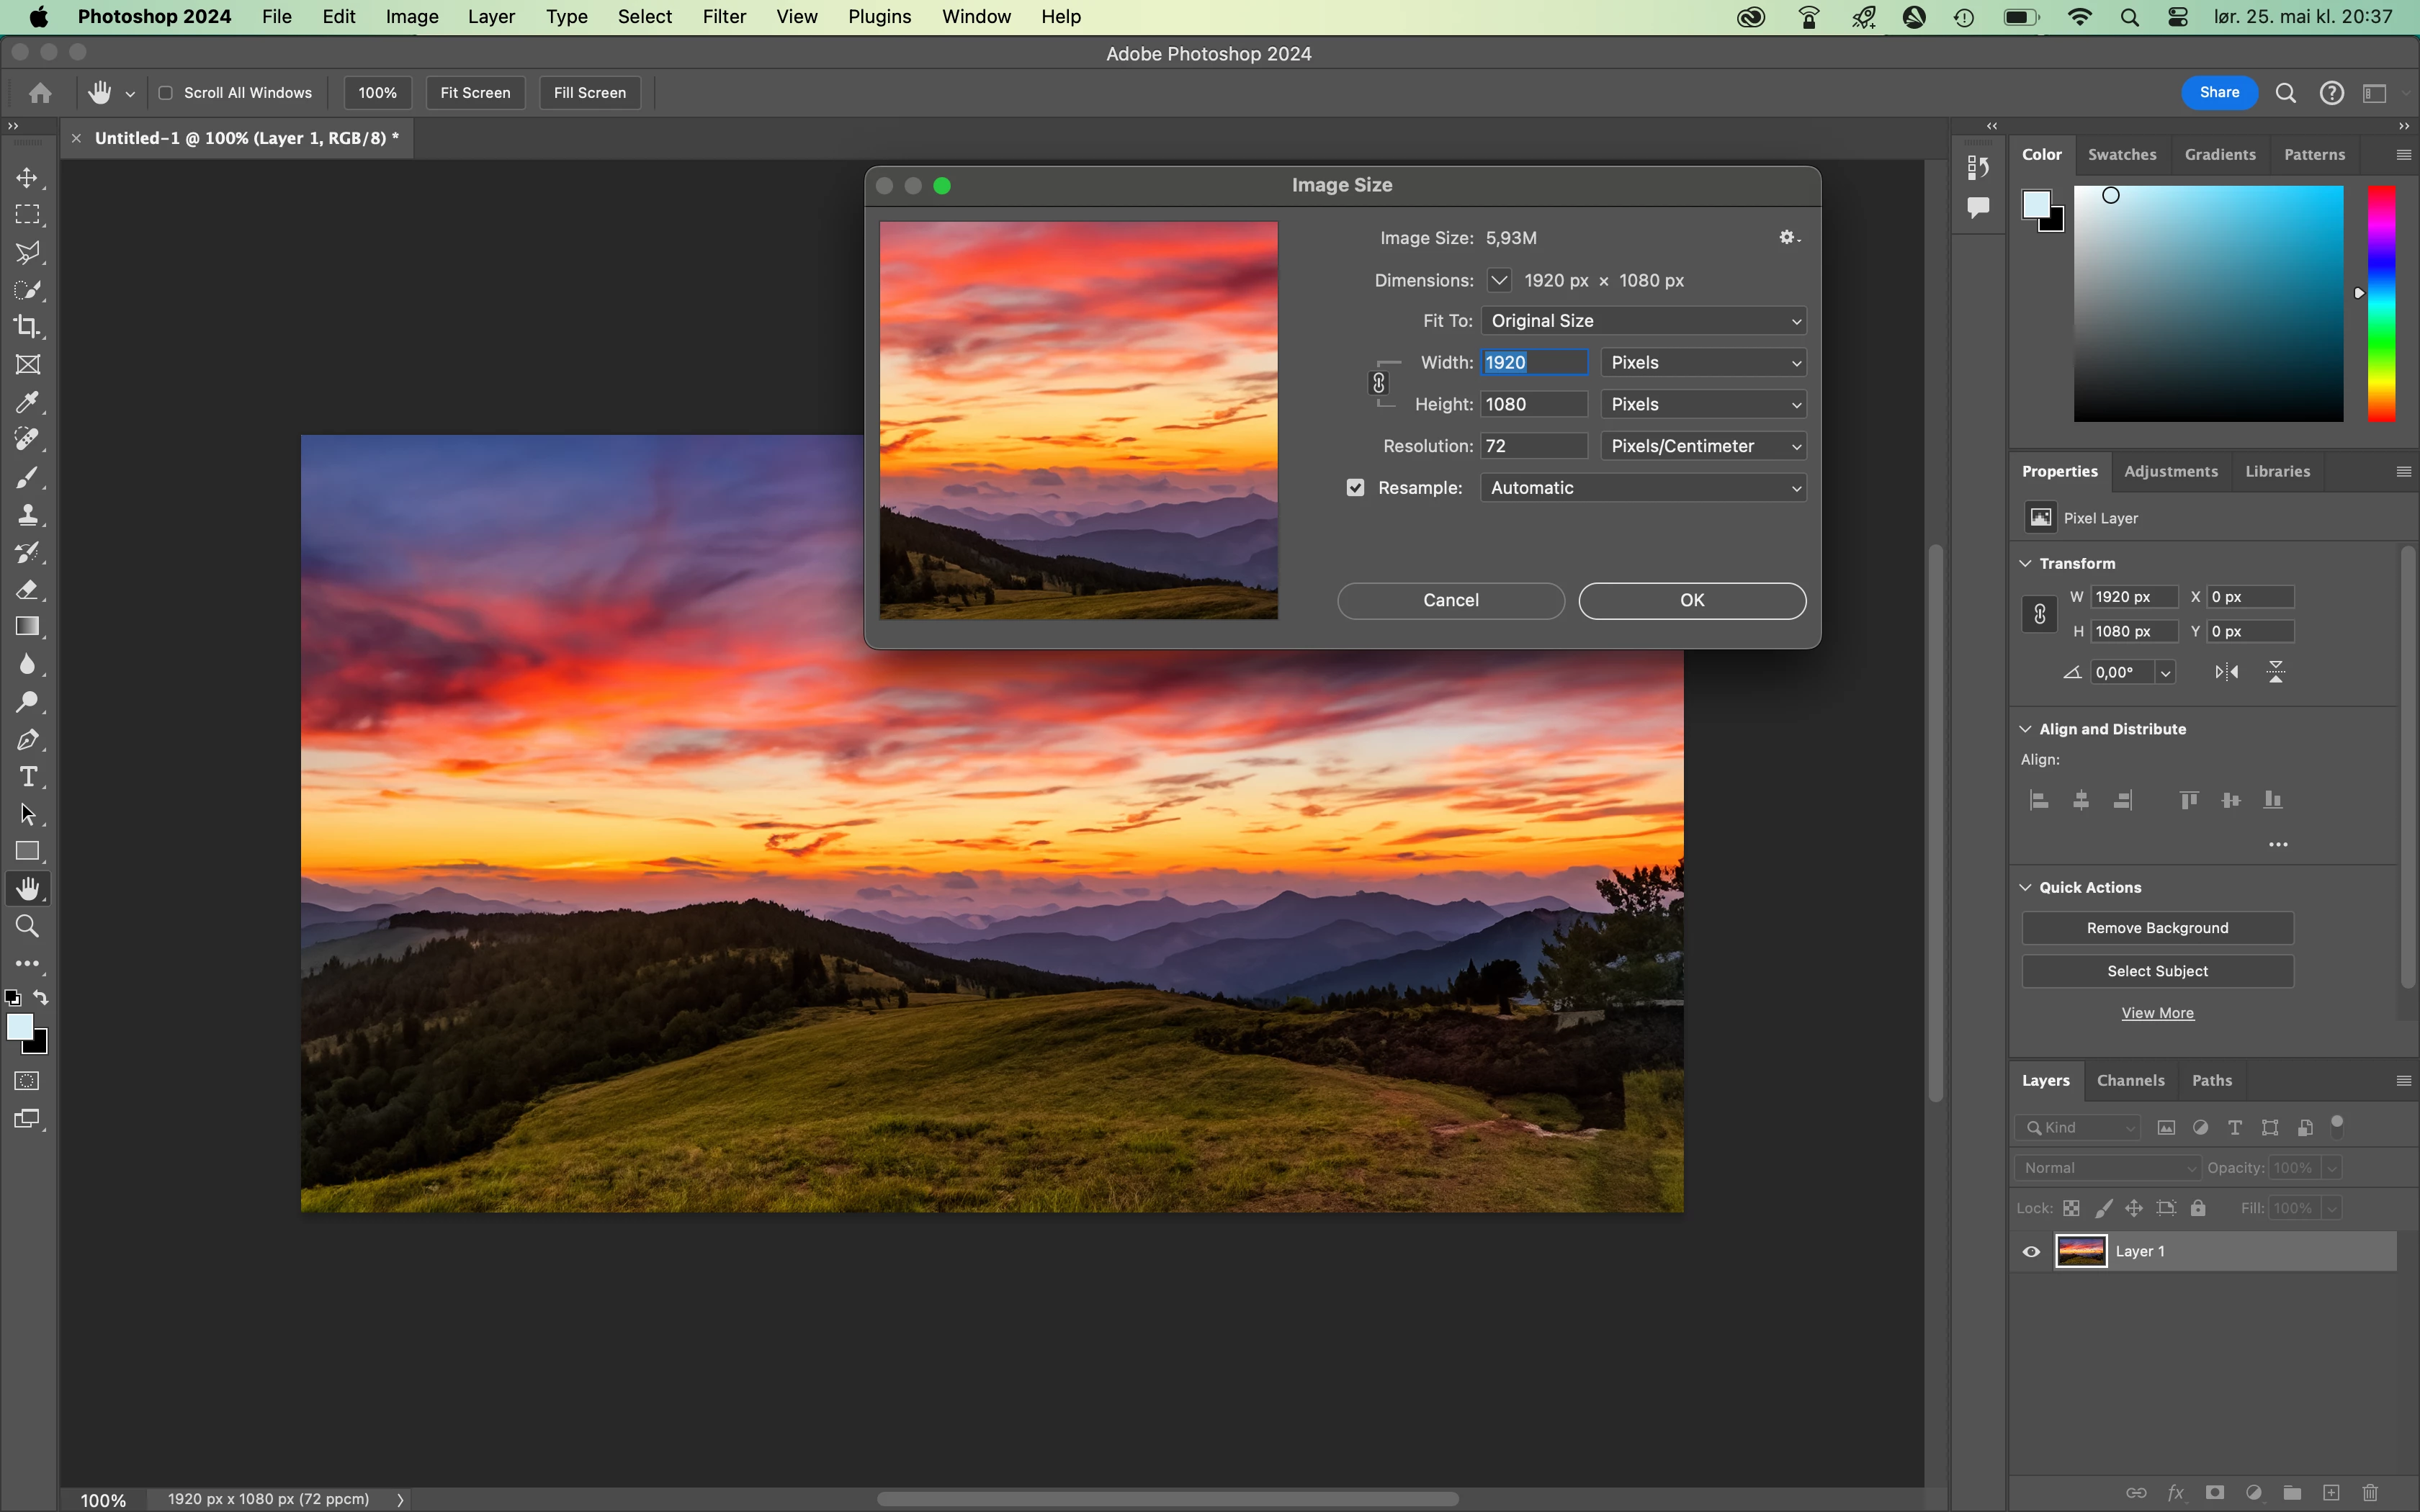This screenshot has width=2420, height=1512.
Task: Collapse the Quick Actions section
Action: pos(2026,888)
